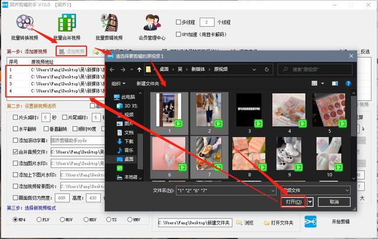Enable the 多线程 checkbox
Image resolution: width=378 pixels, height=239 pixels.
coord(178,22)
